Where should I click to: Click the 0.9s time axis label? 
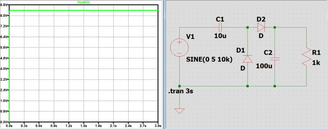tap(54, 126)
